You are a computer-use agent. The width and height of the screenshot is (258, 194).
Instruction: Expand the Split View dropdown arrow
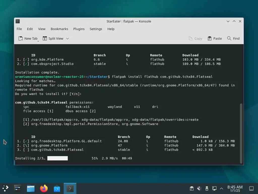pos(68,38)
